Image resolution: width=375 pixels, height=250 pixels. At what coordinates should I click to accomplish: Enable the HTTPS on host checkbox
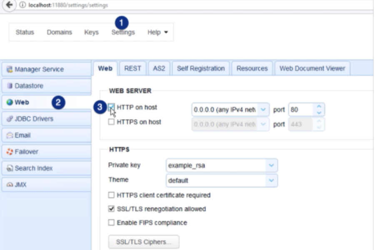(111, 122)
